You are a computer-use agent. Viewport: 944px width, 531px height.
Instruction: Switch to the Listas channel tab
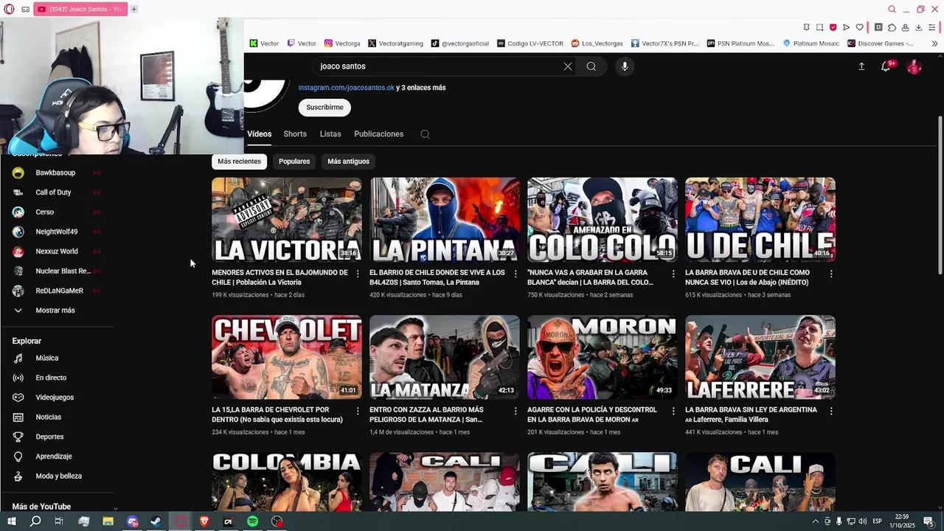tap(330, 134)
